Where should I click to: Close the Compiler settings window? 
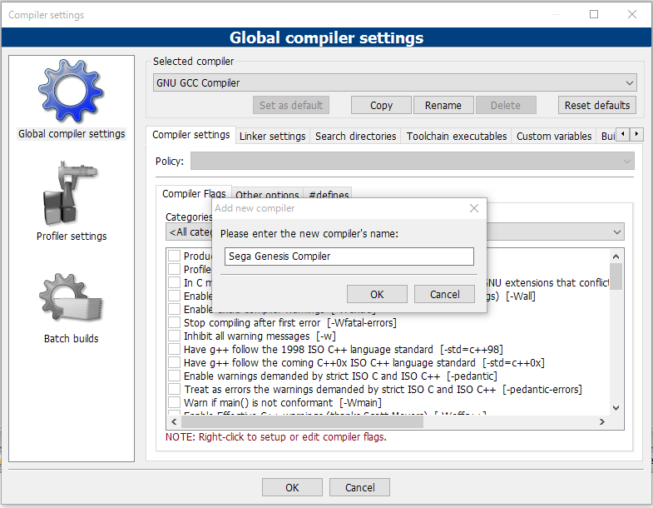(631, 14)
